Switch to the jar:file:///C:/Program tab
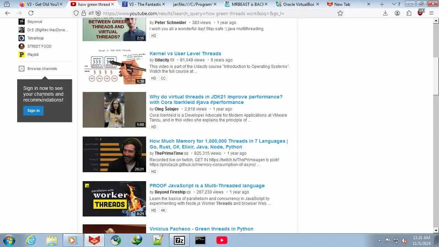The image size is (439, 247). pyautogui.click(x=195, y=4)
